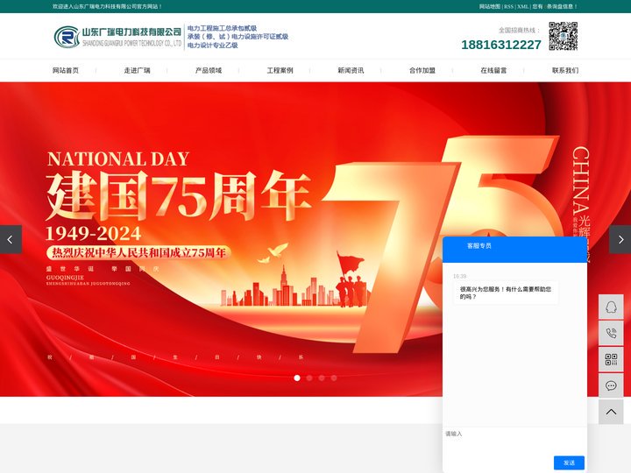The height and width of the screenshot is (473, 631).
Task: Click the message chat sidebar icon
Action: (x=611, y=385)
